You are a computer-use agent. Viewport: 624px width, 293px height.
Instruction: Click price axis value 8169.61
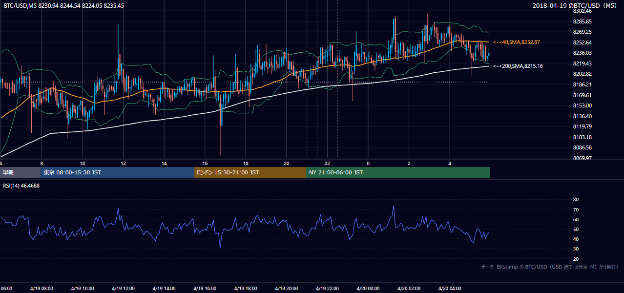pos(582,95)
